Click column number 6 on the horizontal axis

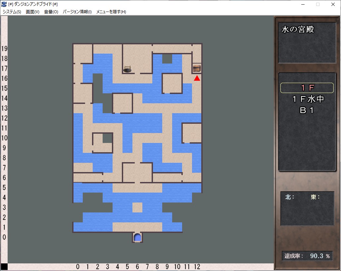point(137,267)
